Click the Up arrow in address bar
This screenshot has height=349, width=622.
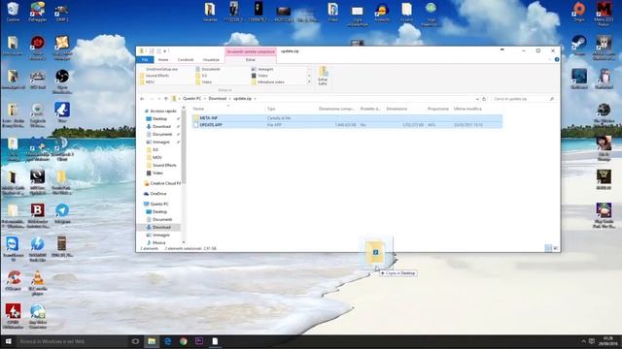[166, 99]
